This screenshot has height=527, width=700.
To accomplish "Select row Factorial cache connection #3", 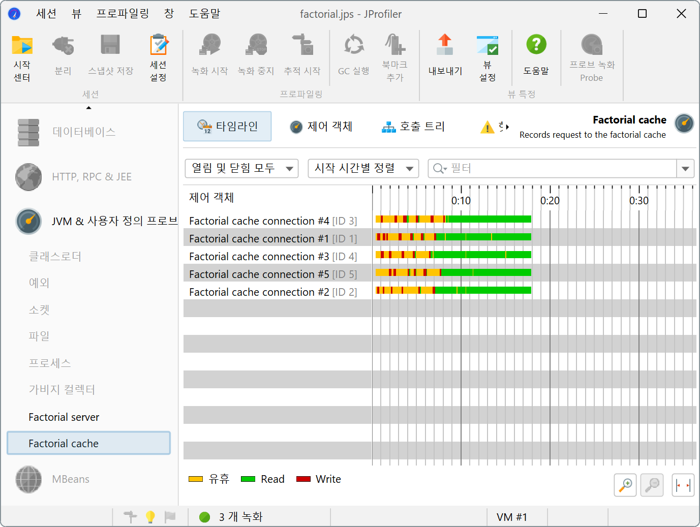I will click(440, 256).
